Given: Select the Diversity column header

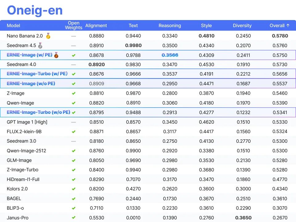Looking at the screenshot, I should coord(242,26).
